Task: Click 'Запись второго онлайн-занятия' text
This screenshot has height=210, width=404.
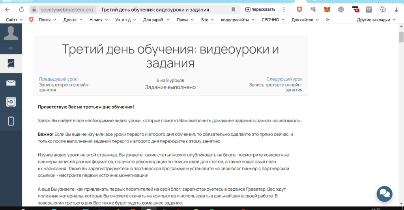Action: (x=64, y=87)
